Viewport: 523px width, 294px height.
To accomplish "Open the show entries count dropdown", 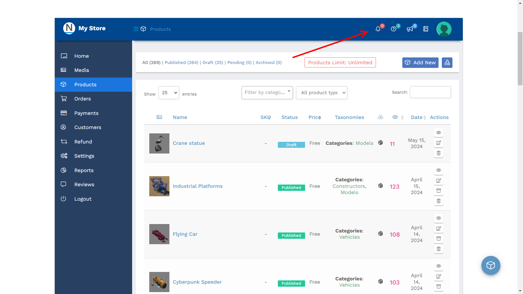I will tap(169, 93).
